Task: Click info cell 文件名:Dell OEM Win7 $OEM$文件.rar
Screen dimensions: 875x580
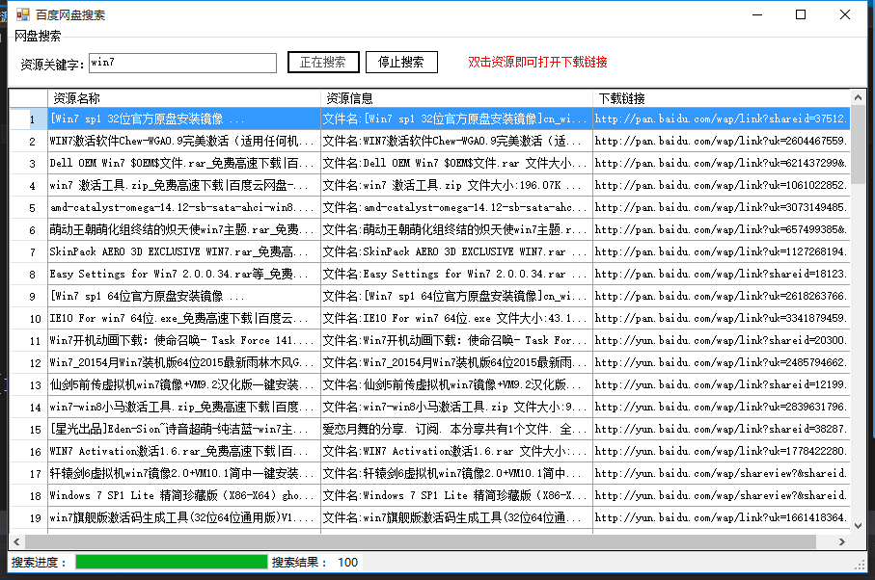Action: 456,163
